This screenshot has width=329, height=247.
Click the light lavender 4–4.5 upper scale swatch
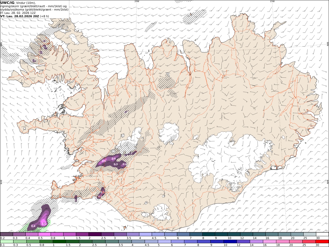[145, 234]
